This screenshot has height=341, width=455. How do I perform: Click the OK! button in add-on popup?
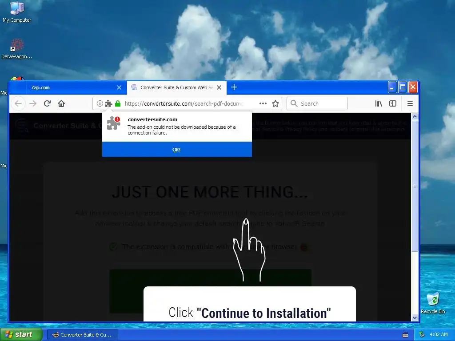click(x=177, y=149)
